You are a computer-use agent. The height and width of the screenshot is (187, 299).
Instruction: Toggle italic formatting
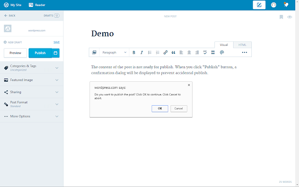pyautogui.click(x=142, y=52)
